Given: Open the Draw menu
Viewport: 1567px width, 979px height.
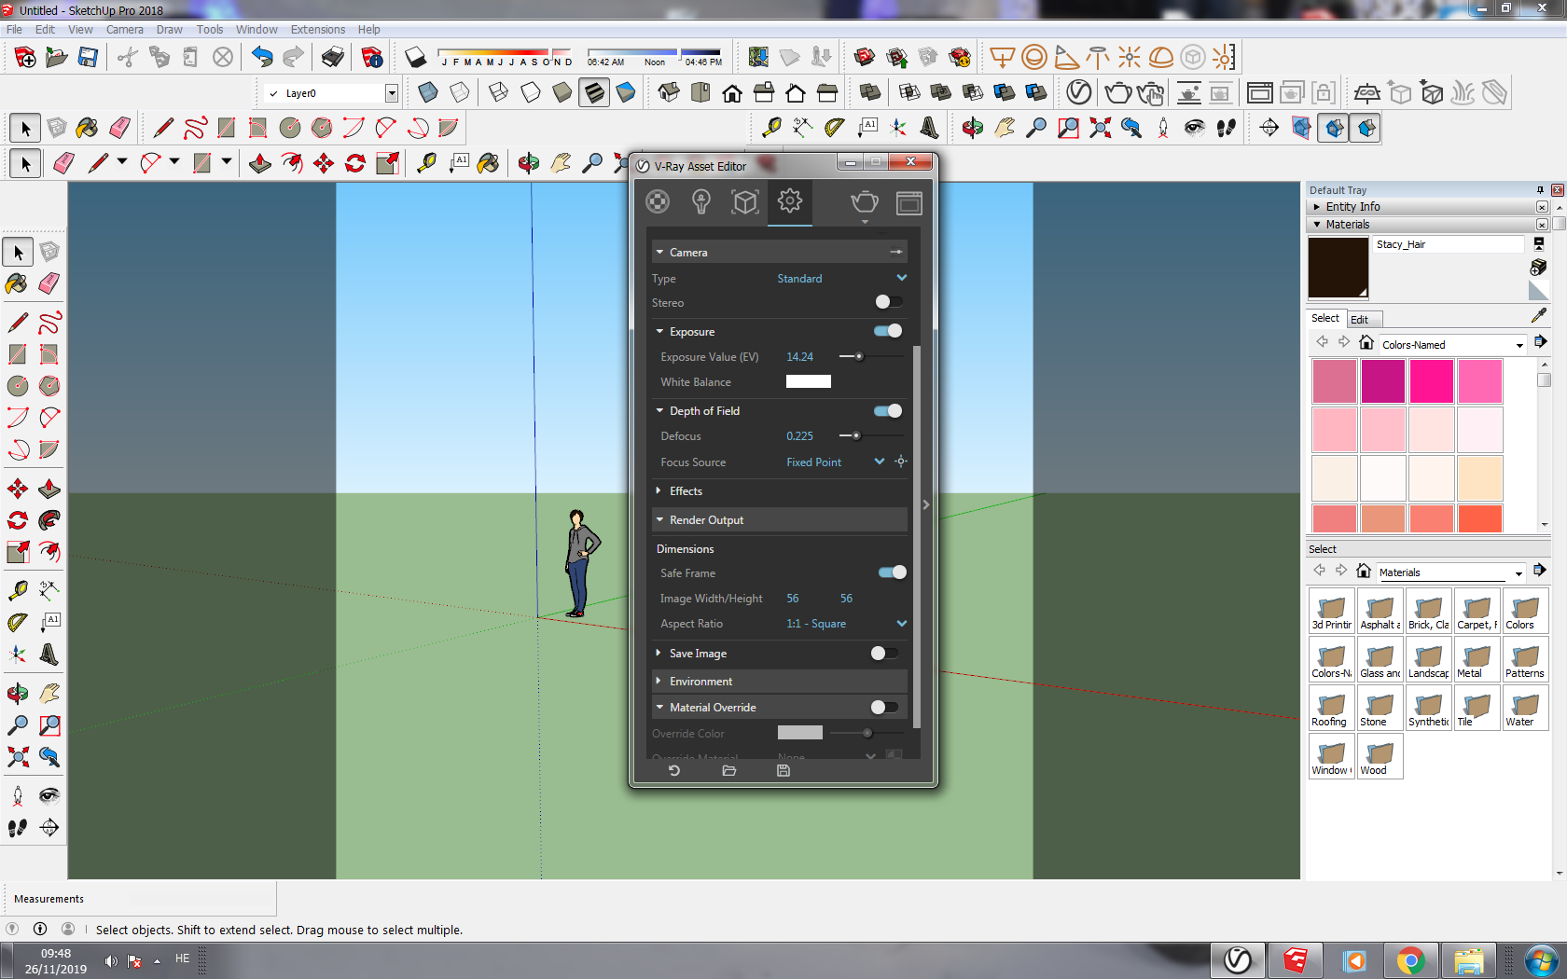Looking at the screenshot, I should (x=170, y=30).
